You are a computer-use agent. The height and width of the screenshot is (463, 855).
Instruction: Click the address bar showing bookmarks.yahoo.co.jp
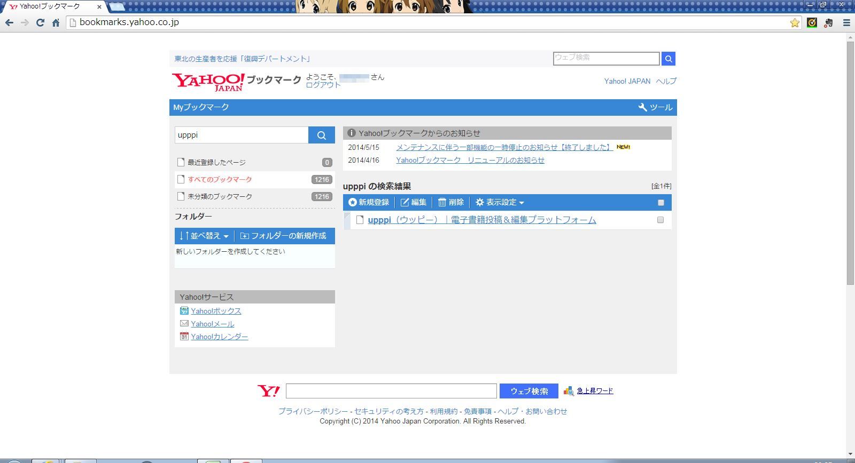point(427,23)
